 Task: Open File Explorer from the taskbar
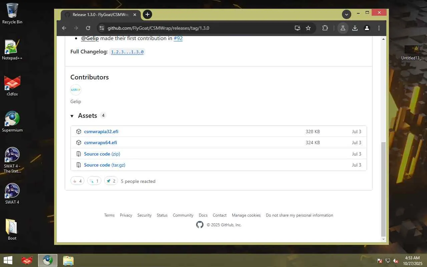coord(68,260)
